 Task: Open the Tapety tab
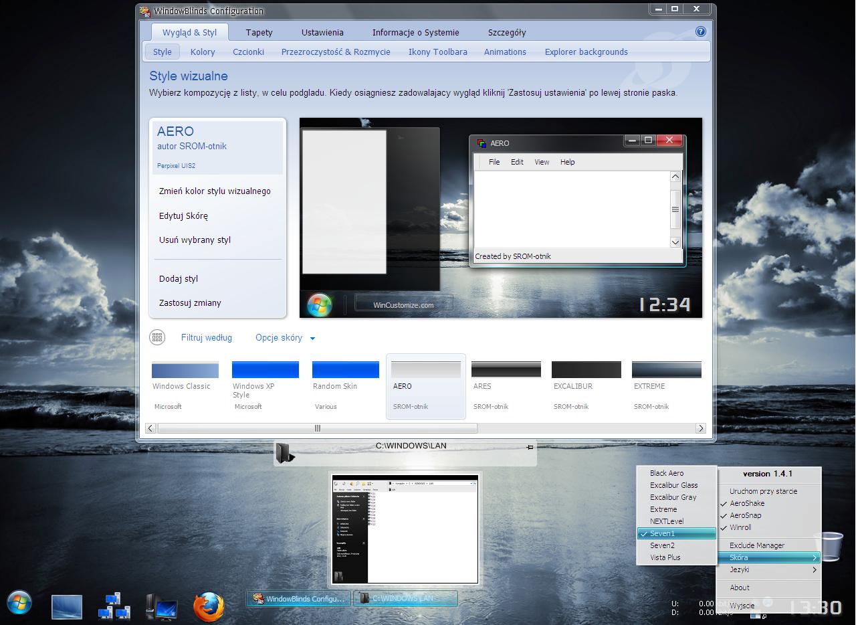pos(259,32)
